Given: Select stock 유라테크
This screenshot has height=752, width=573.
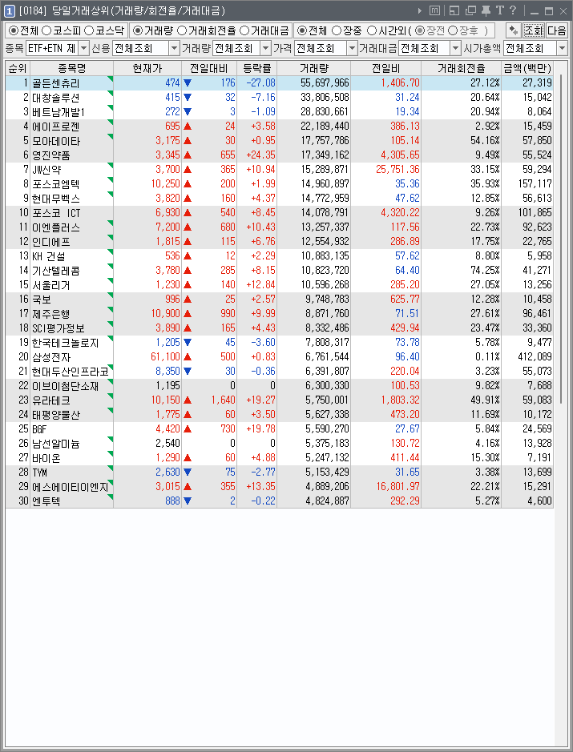Looking at the screenshot, I should (x=50, y=400).
